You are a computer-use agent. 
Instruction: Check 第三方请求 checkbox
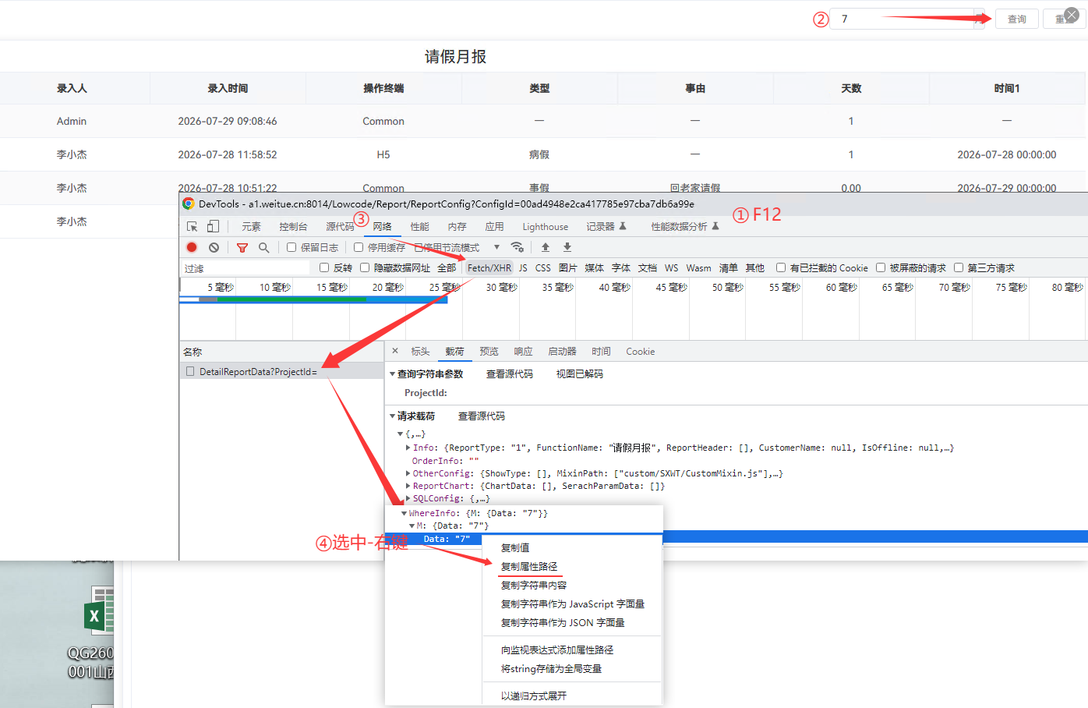(959, 267)
